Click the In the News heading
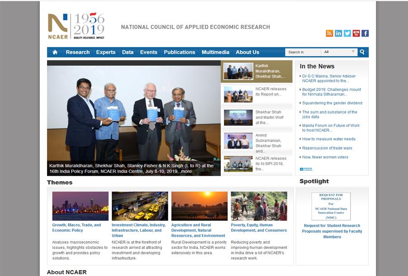 point(317,66)
